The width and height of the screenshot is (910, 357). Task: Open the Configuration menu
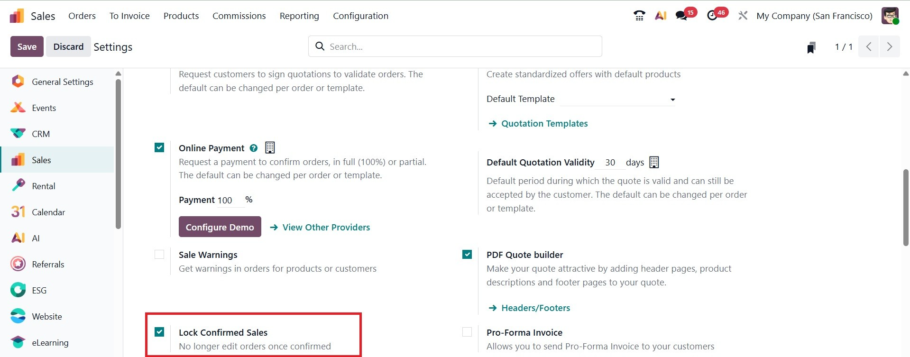pos(360,16)
